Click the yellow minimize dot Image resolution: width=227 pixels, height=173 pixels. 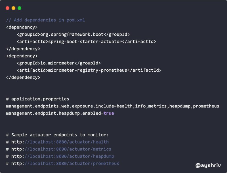13,8
